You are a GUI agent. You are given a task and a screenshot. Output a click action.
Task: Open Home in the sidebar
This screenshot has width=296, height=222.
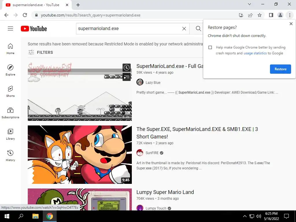(10, 49)
